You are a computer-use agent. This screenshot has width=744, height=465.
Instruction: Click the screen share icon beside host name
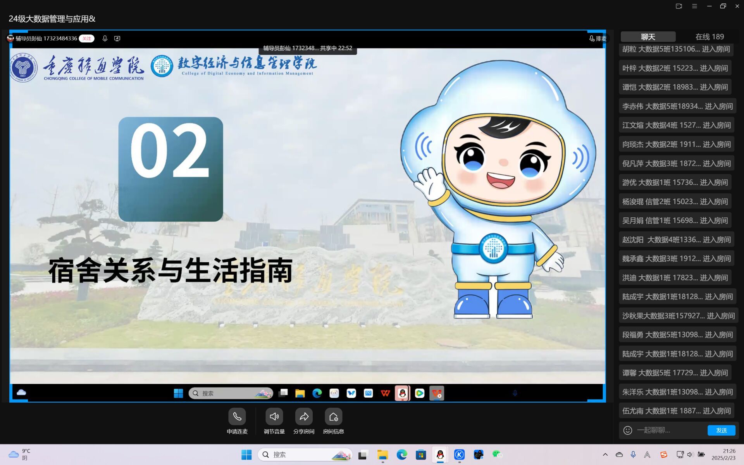pos(117,38)
